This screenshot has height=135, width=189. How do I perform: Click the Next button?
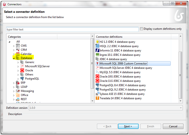[x=128, y=126]
